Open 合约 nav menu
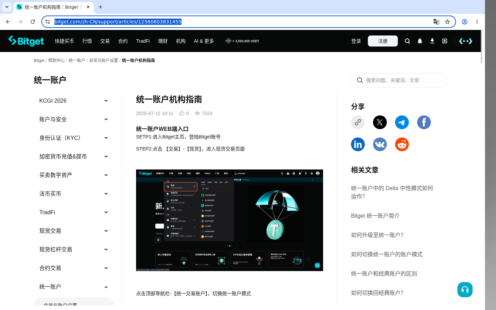The width and height of the screenshot is (496, 310). [x=123, y=41]
